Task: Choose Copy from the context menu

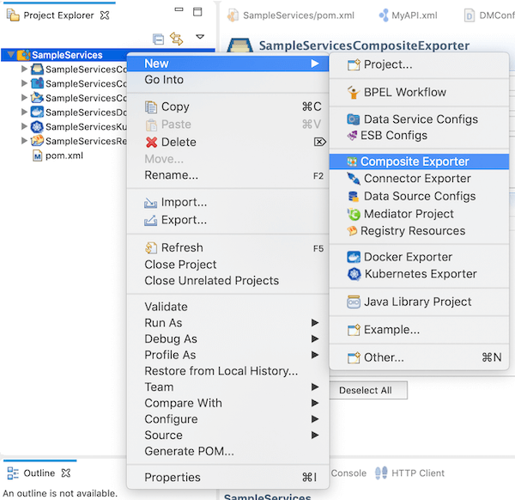Action: (x=227, y=107)
